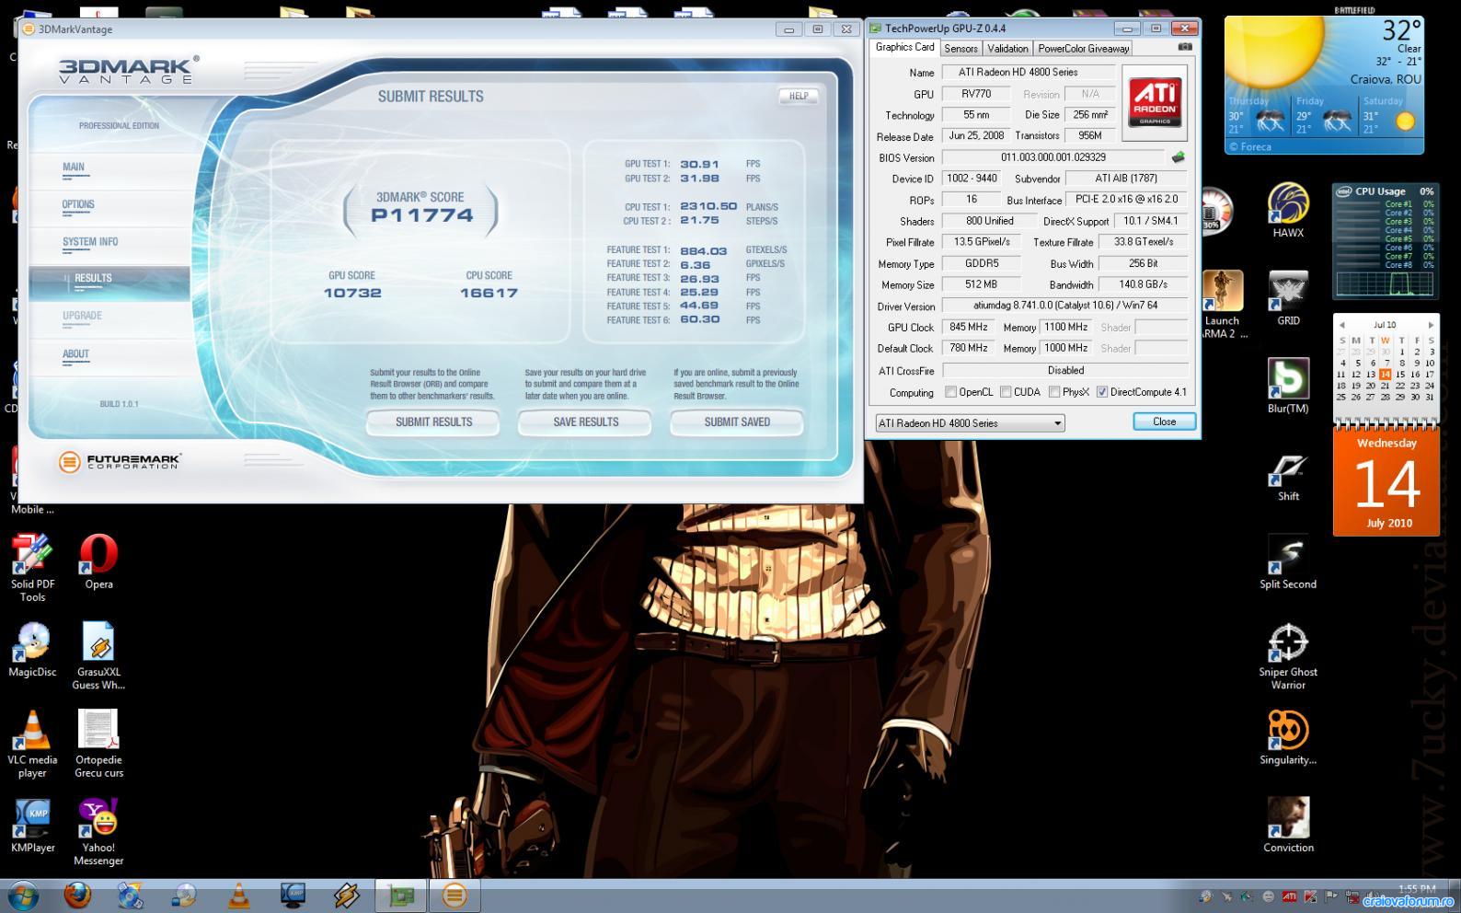Open the GRID game shortcut

[1288, 298]
